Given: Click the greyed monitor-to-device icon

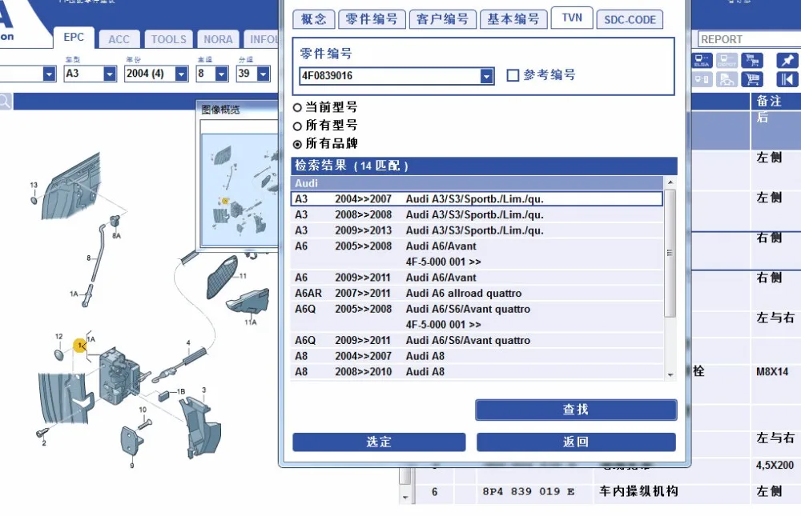Looking at the screenshot, I should click(702, 79).
